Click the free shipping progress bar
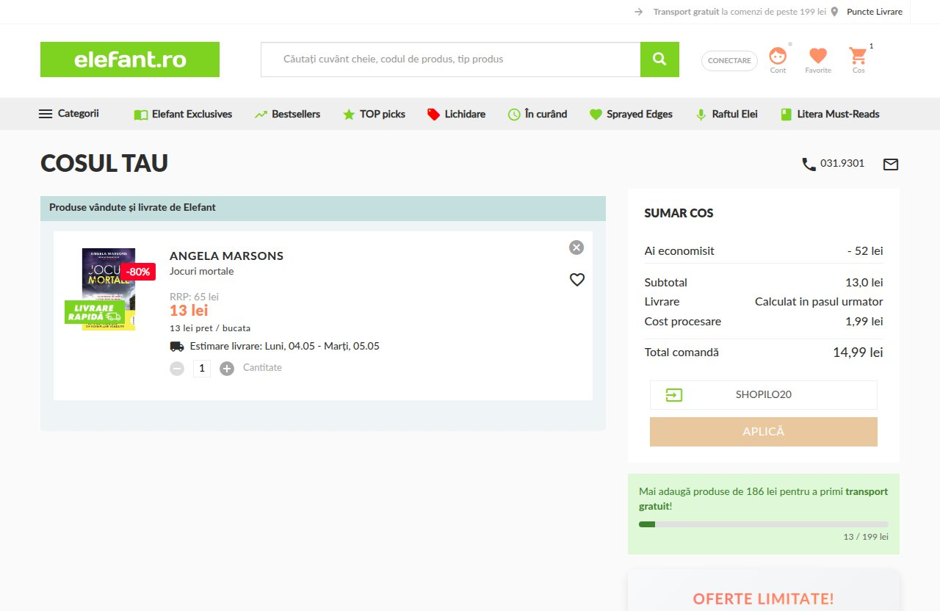The image size is (940, 611). [764, 524]
